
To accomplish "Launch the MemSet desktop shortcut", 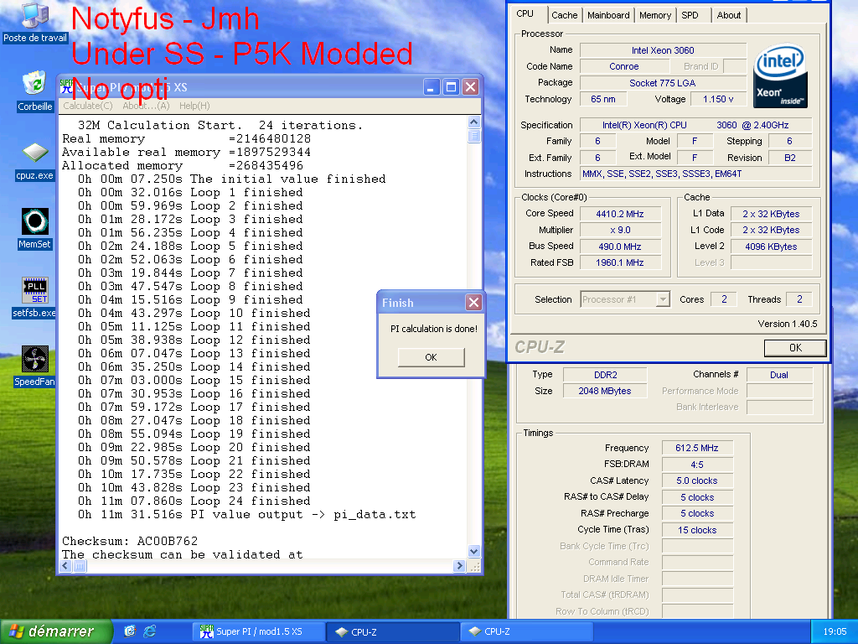I will click(35, 229).
